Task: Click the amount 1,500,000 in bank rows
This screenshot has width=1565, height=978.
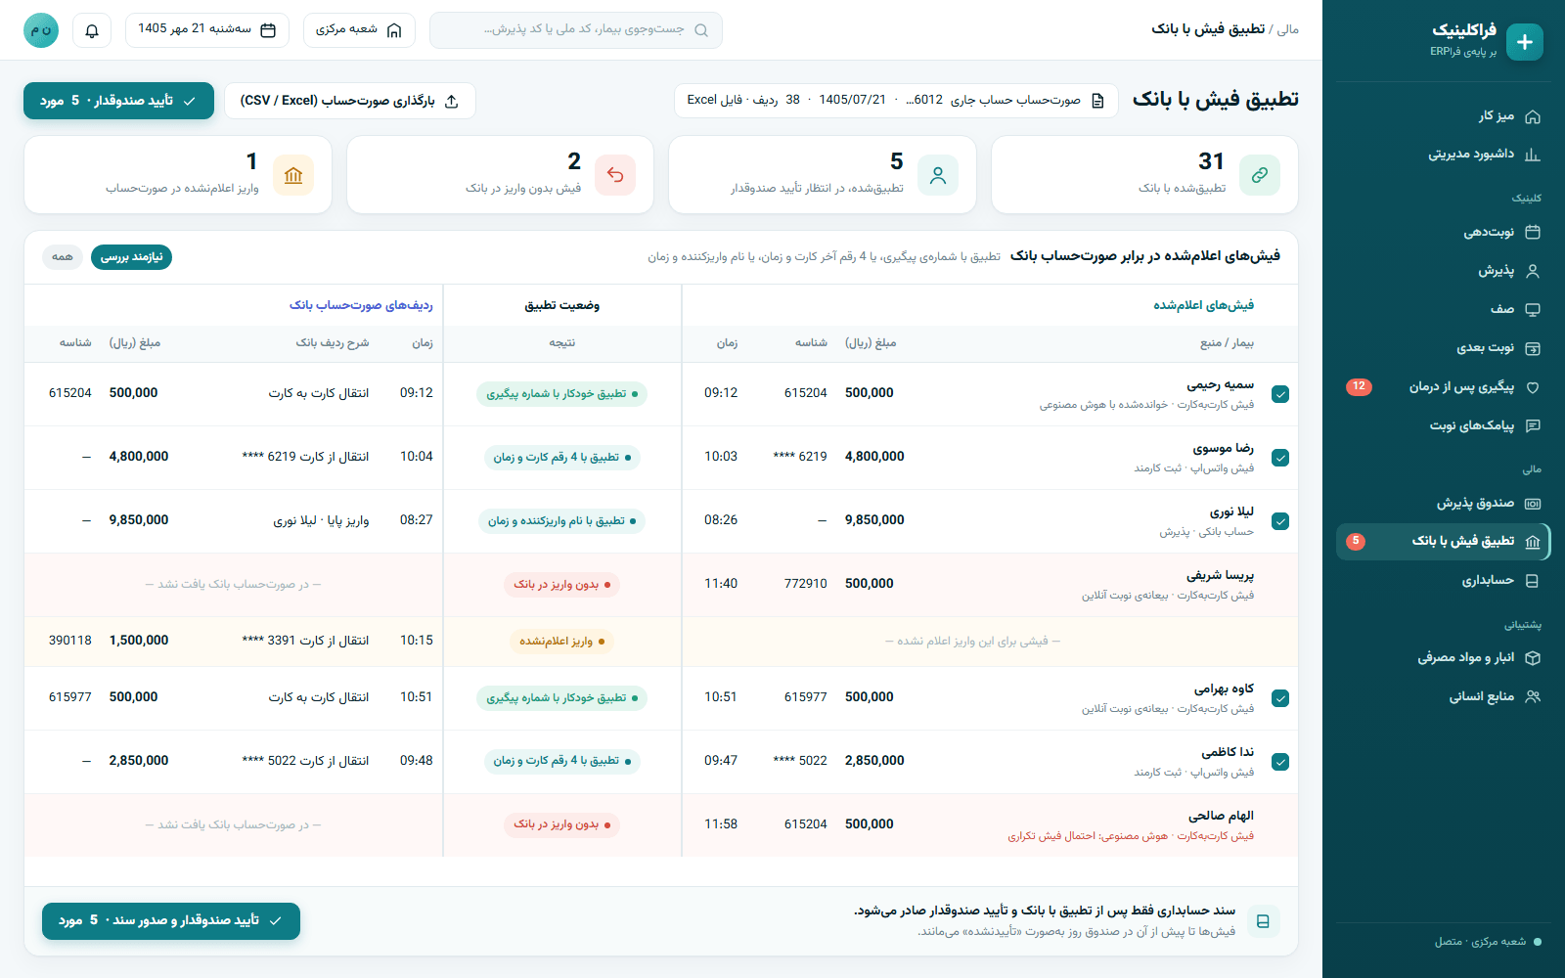Action: tap(139, 641)
